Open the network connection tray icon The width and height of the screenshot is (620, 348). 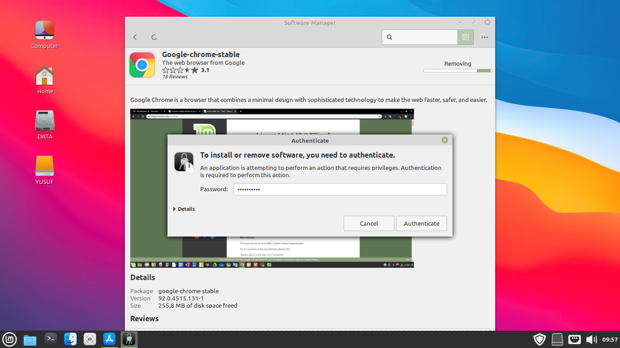point(575,339)
